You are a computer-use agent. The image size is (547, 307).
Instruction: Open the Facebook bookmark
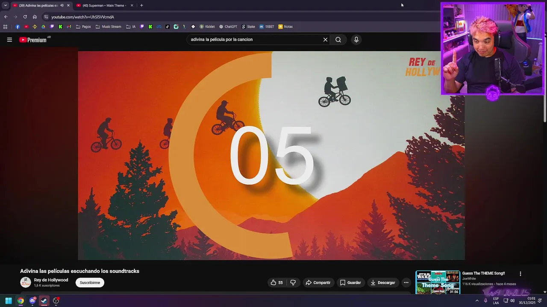point(18,26)
